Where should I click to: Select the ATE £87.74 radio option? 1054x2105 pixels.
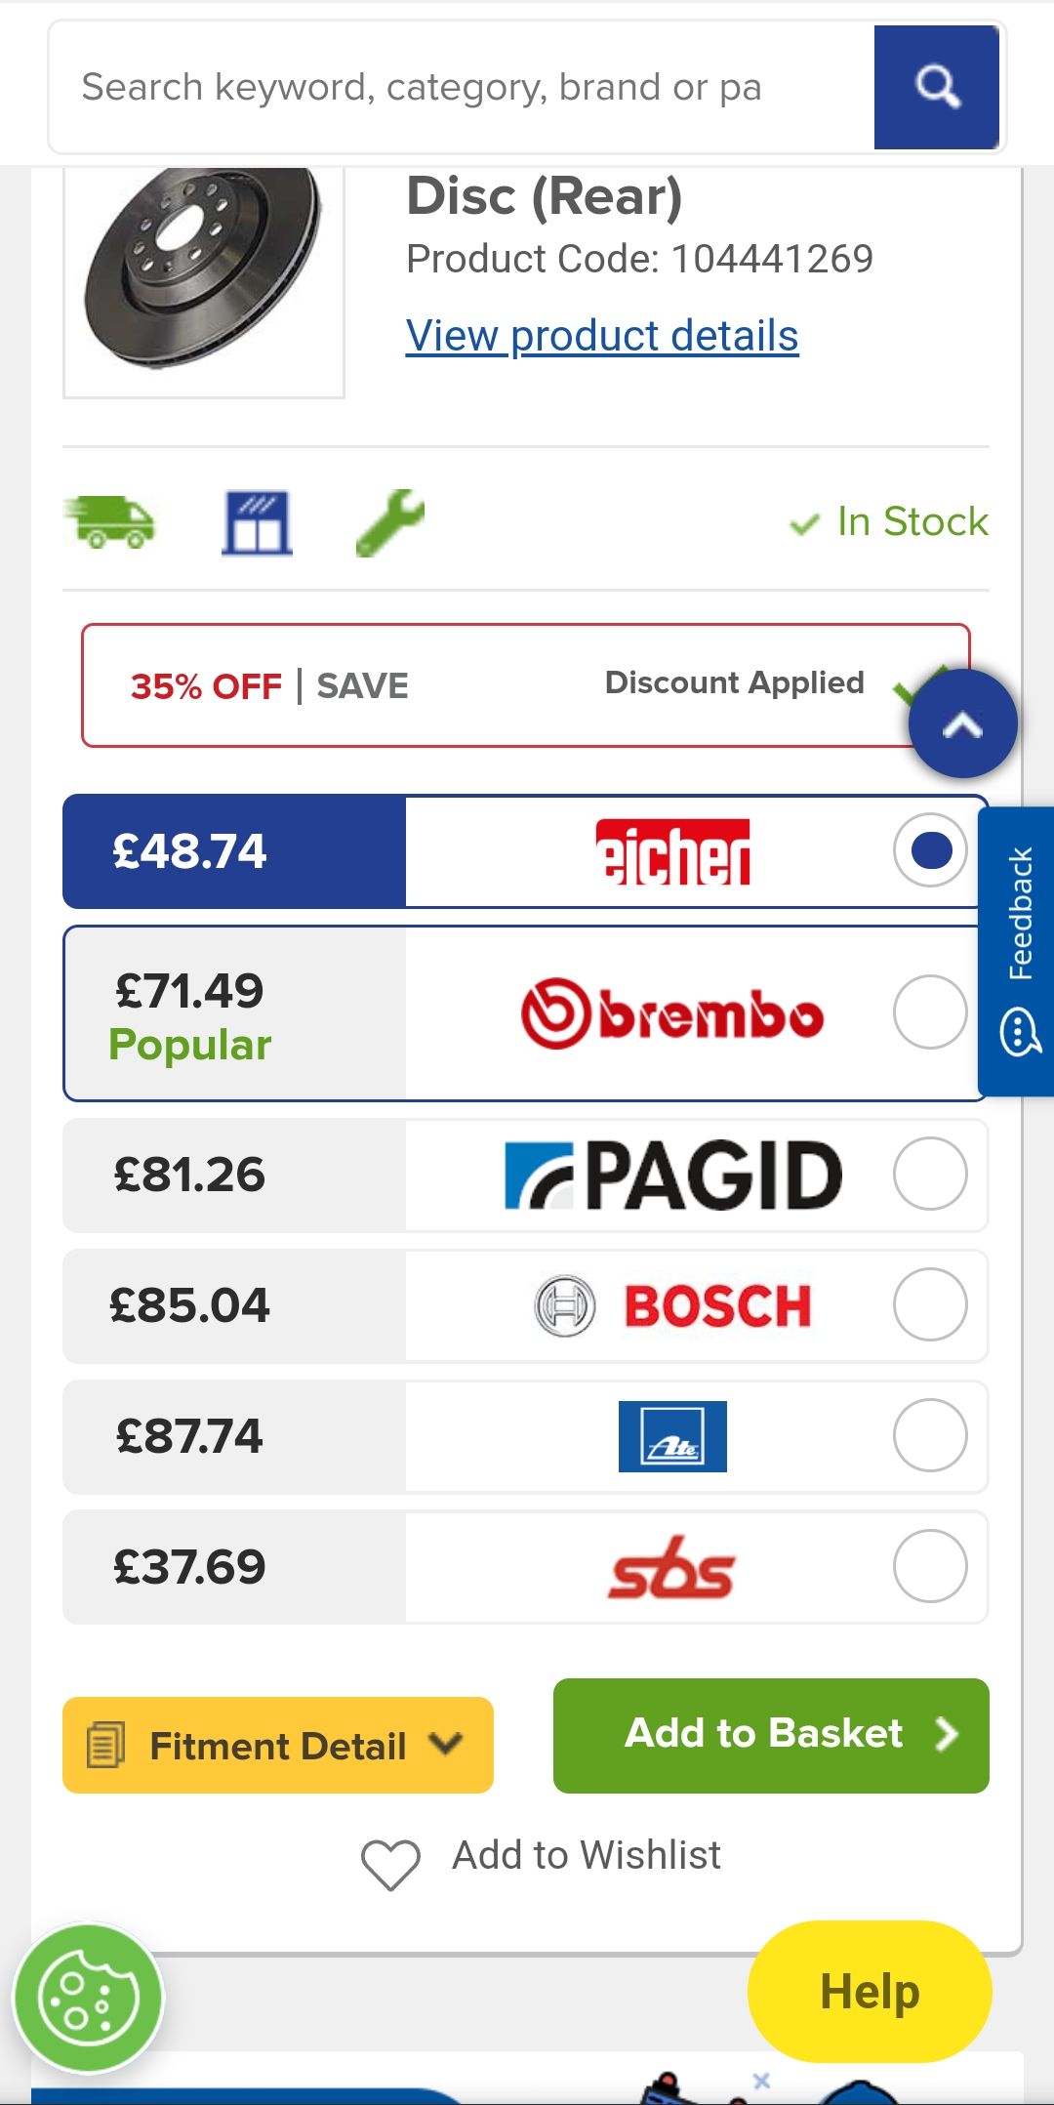[x=929, y=1435]
